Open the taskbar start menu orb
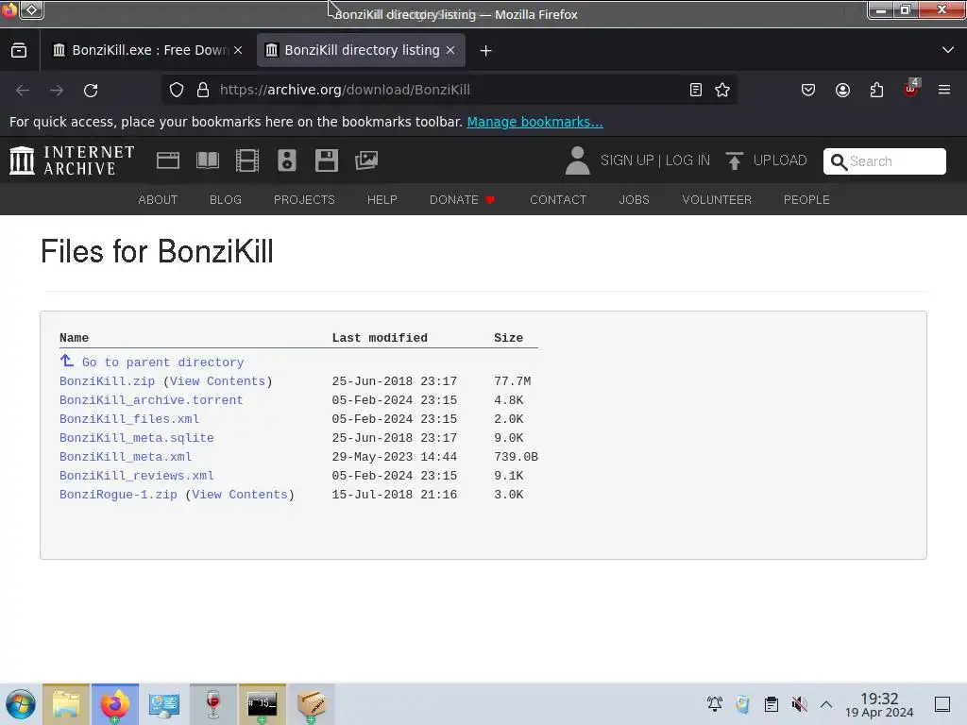 [x=21, y=704]
